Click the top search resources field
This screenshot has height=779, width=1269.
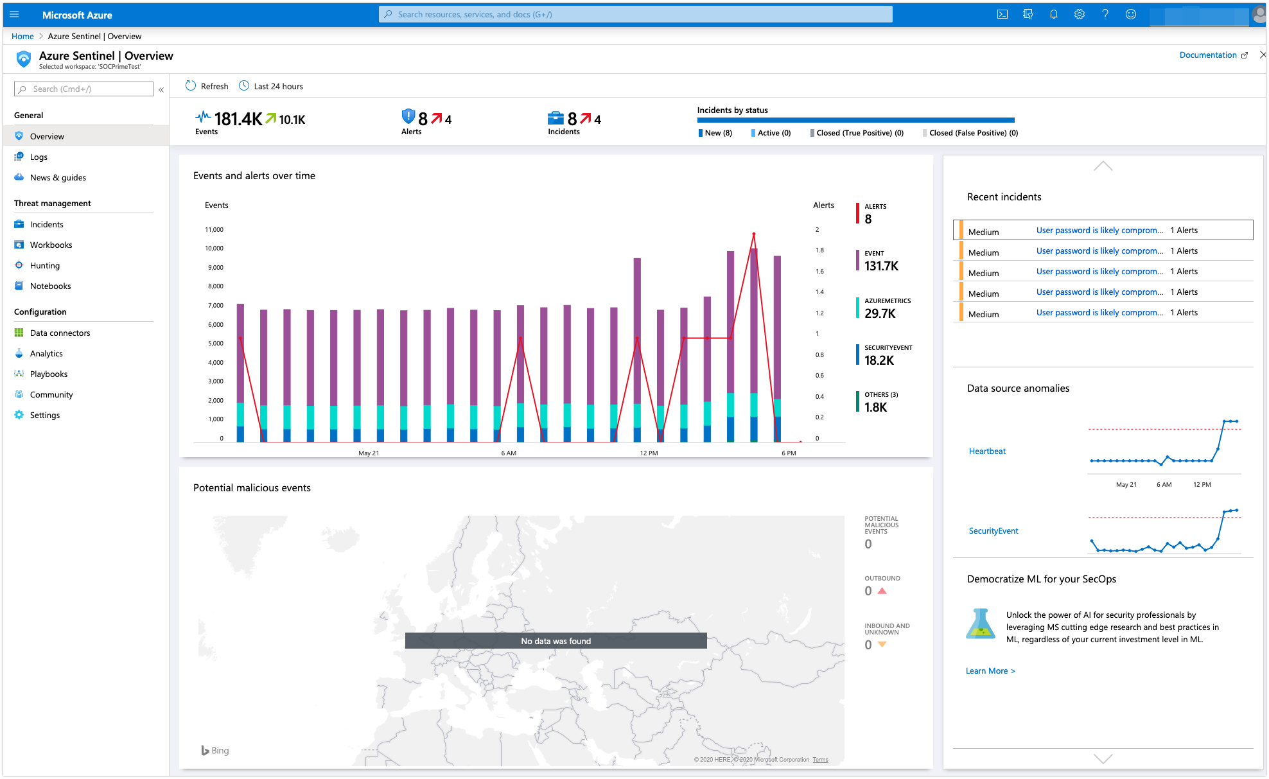[636, 14]
